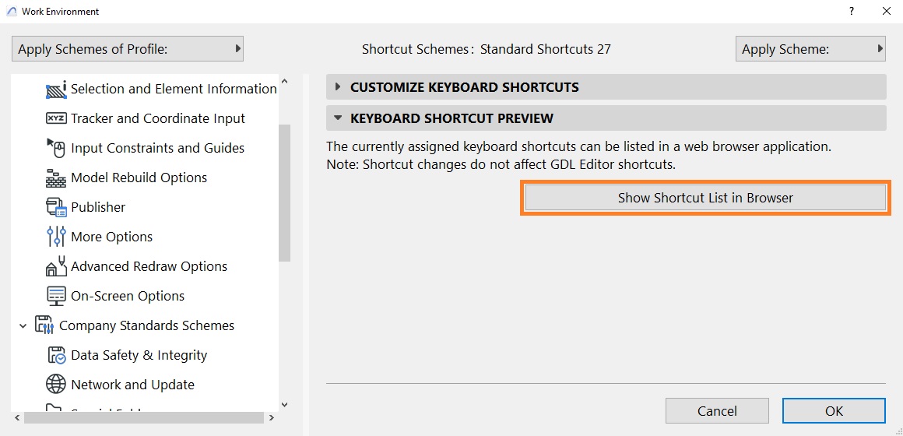Image resolution: width=903 pixels, height=436 pixels.
Task: Open the Publisher icon in tree
Action: 56,207
